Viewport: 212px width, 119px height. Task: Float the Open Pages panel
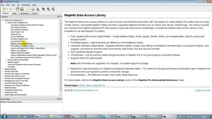point(58,99)
